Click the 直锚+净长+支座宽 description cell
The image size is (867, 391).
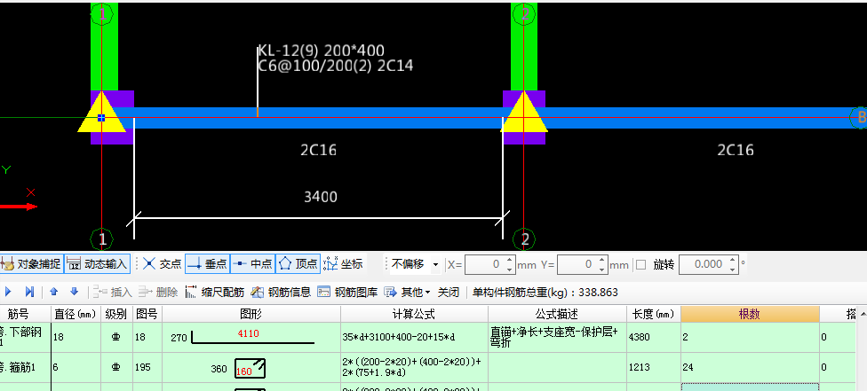pyautogui.click(x=557, y=337)
